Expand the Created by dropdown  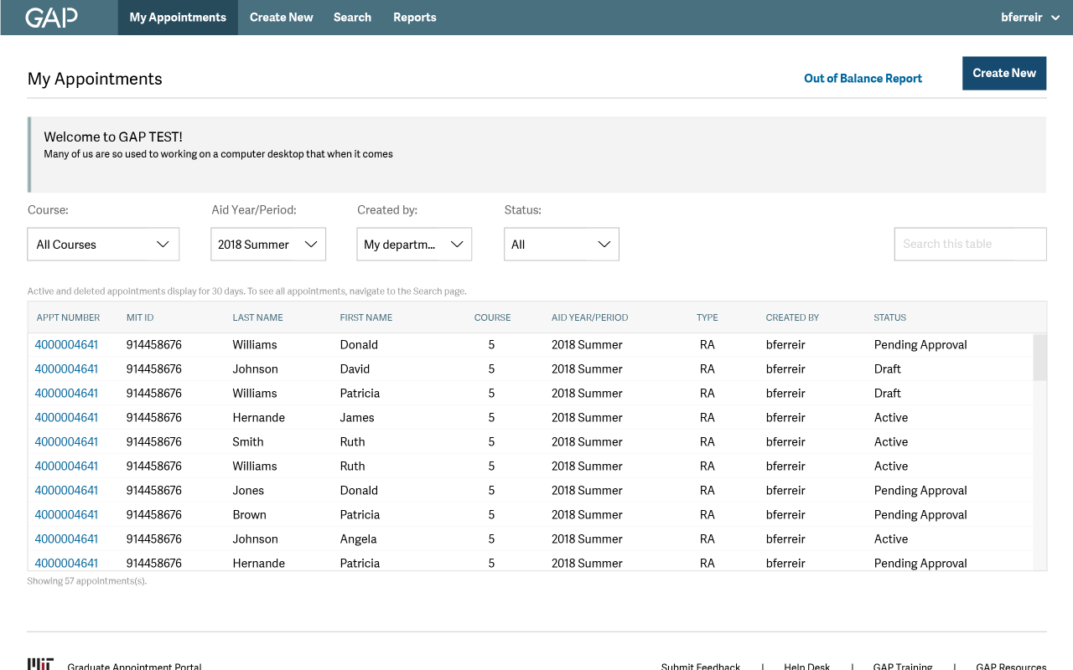[x=414, y=245]
